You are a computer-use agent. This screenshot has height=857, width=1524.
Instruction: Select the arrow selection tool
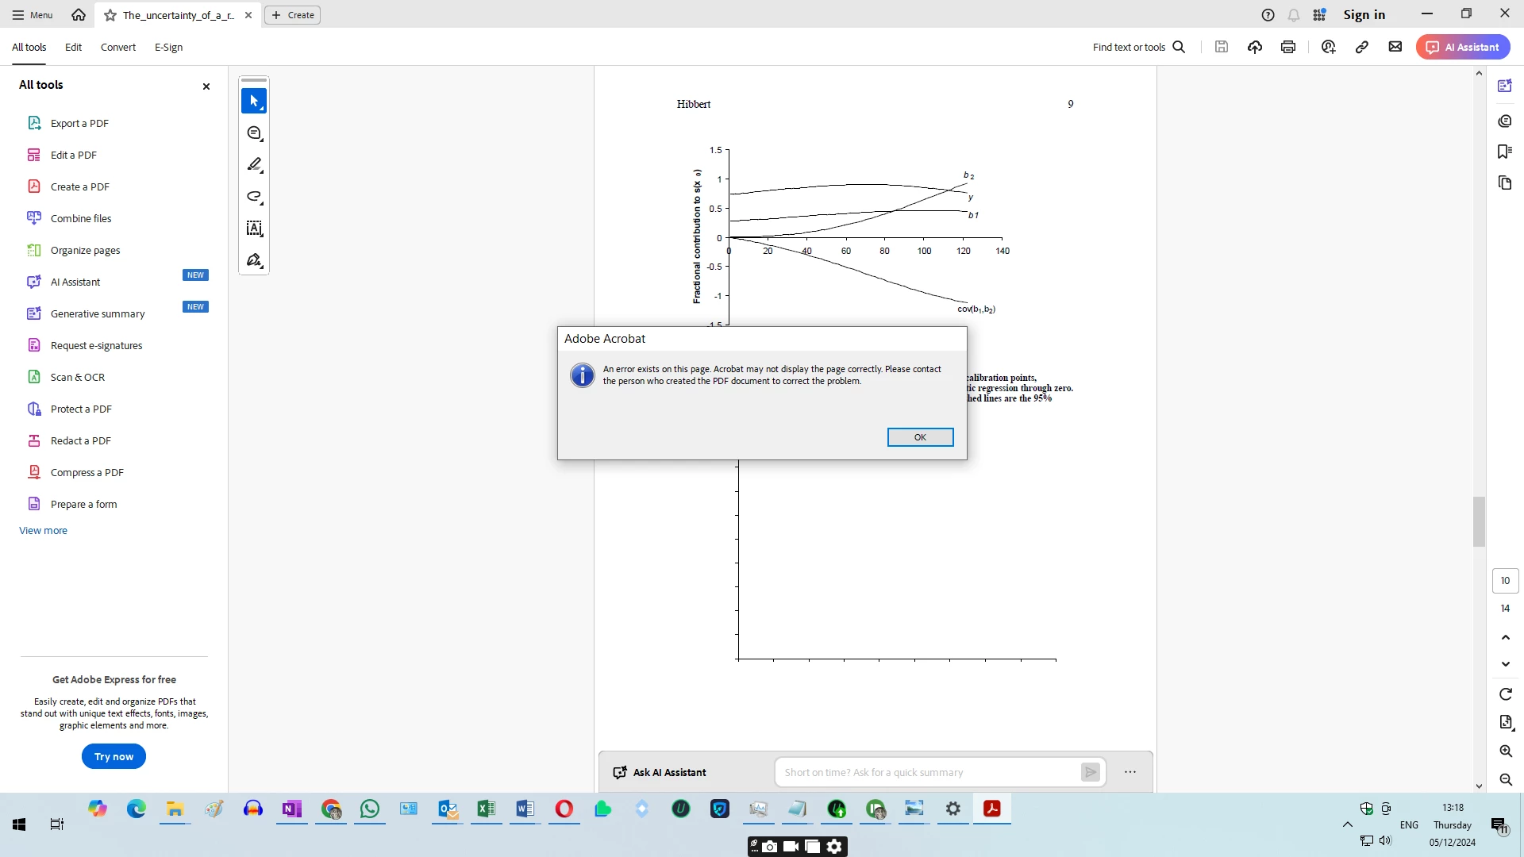(254, 101)
